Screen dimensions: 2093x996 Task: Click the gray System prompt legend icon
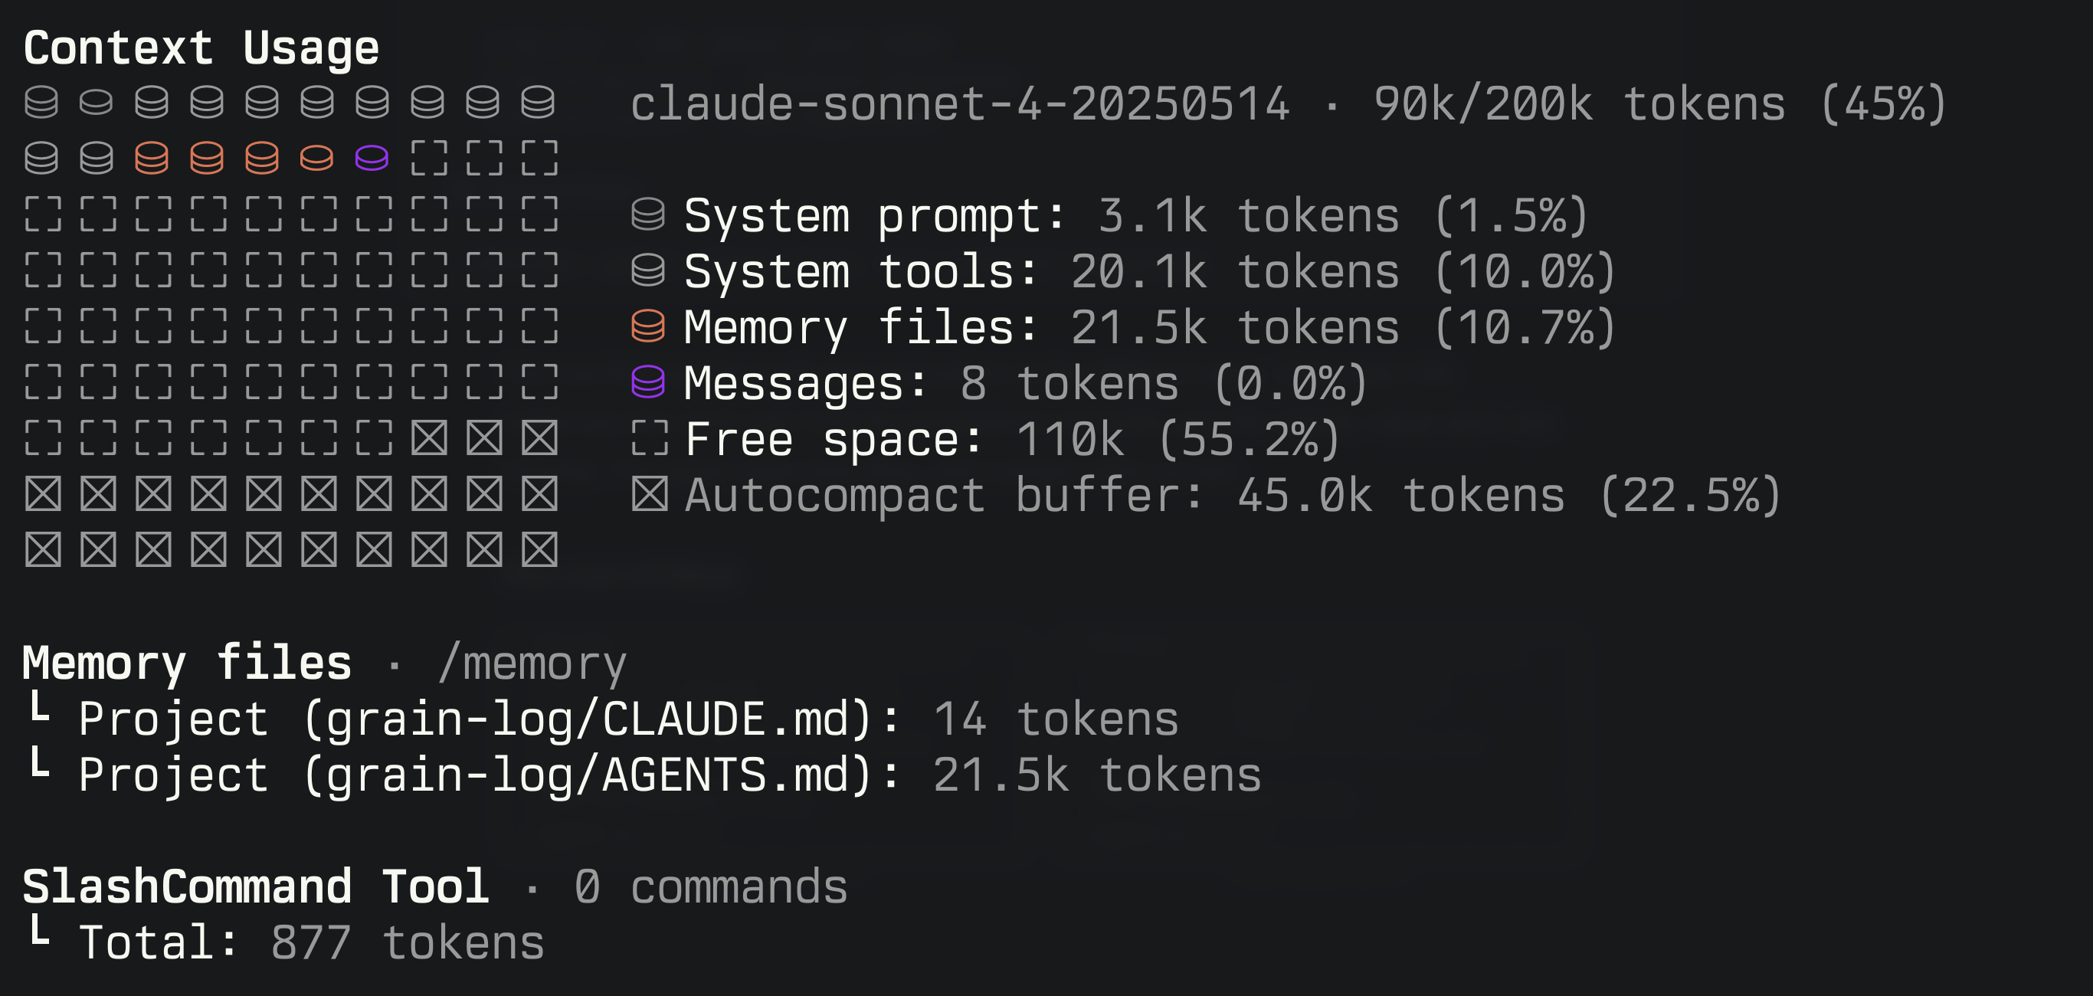[647, 215]
